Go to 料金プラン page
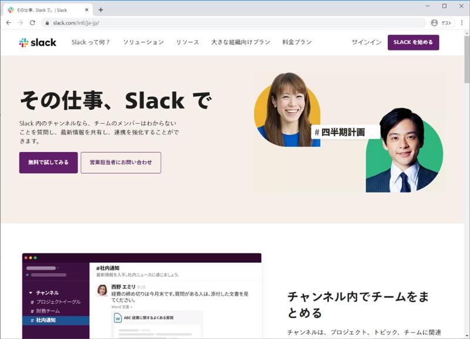This screenshot has height=339, width=470. (x=297, y=42)
